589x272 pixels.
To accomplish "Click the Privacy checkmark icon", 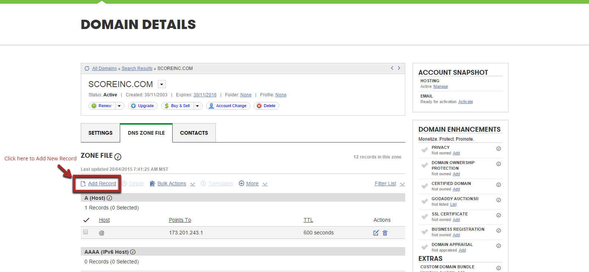I will (425, 150).
